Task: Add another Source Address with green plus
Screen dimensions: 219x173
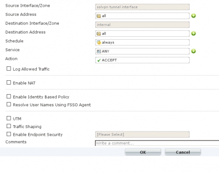Action: (194, 16)
